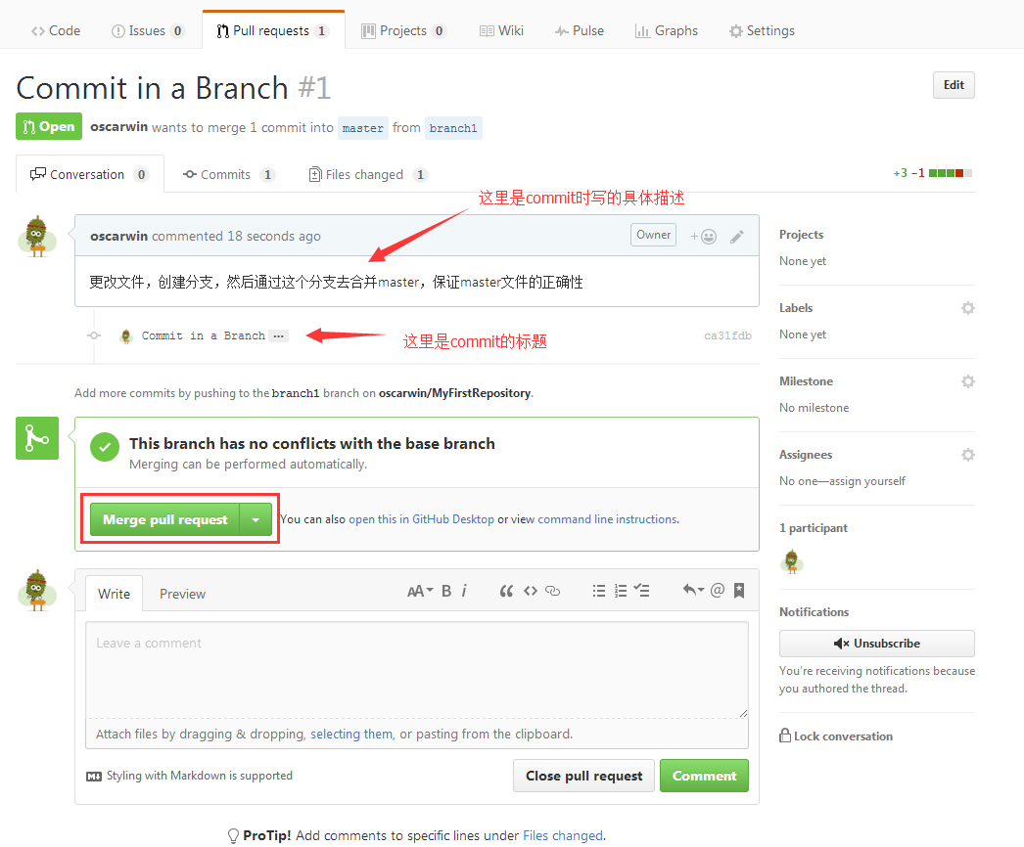1024x847 pixels.
Task: Submit with the Comment button
Action: (704, 776)
